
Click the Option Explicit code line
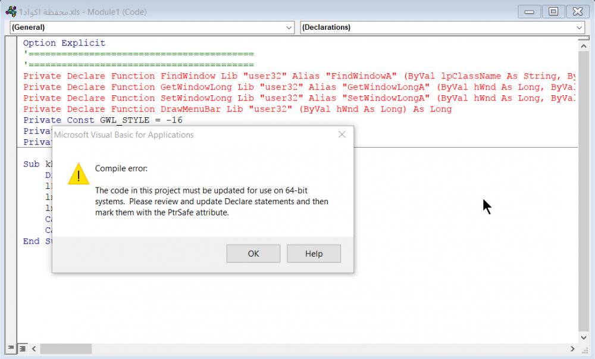point(64,43)
